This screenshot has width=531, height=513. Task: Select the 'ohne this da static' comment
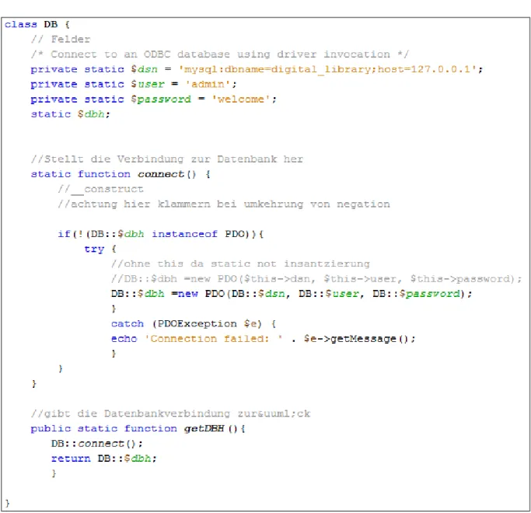click(x=240, y=263)
